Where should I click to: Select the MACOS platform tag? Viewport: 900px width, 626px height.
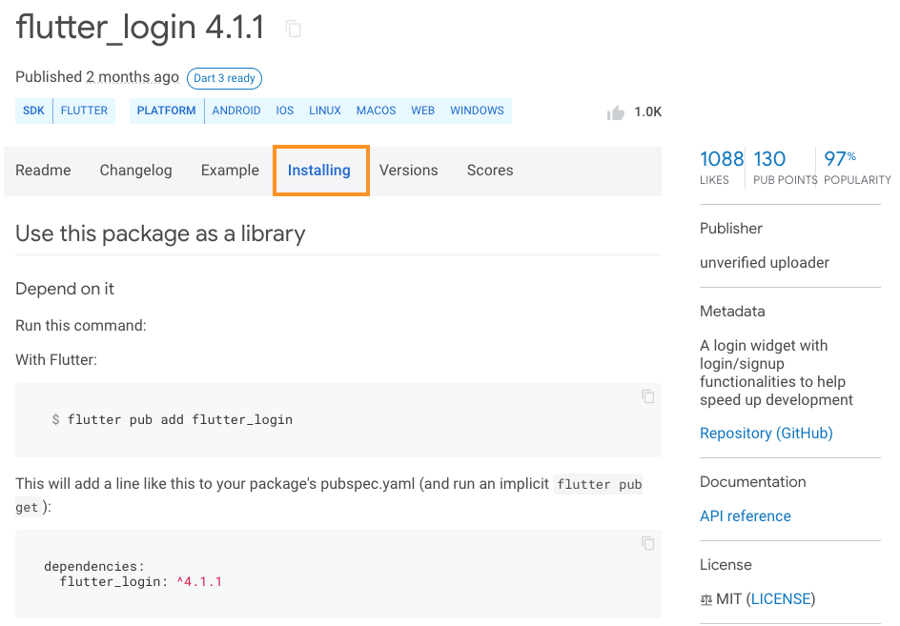click(376, 111)
